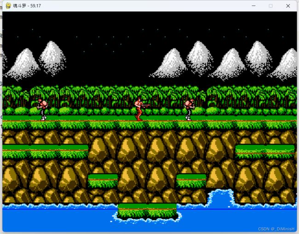The image size is (299, 234).
Task: Click the upper-left grass ledge platform
Action: click(x=45, y=151)
